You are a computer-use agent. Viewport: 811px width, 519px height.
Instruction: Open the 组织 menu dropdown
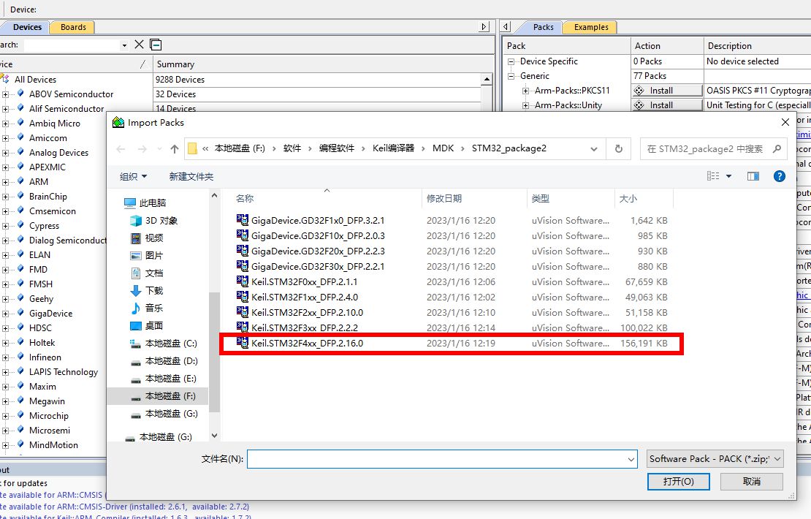tap(133, 176)
